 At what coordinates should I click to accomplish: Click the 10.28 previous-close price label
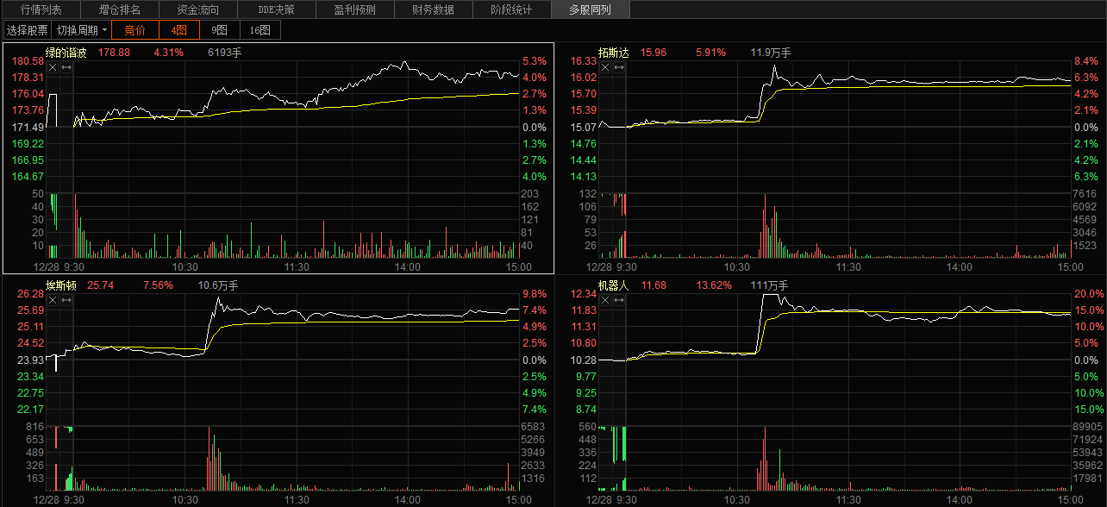point(585,360)
